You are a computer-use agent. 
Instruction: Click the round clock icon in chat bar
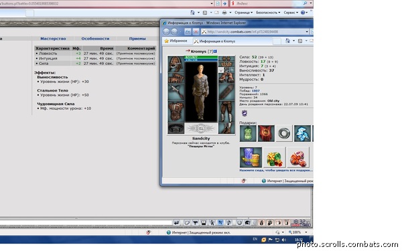point(239,223)
